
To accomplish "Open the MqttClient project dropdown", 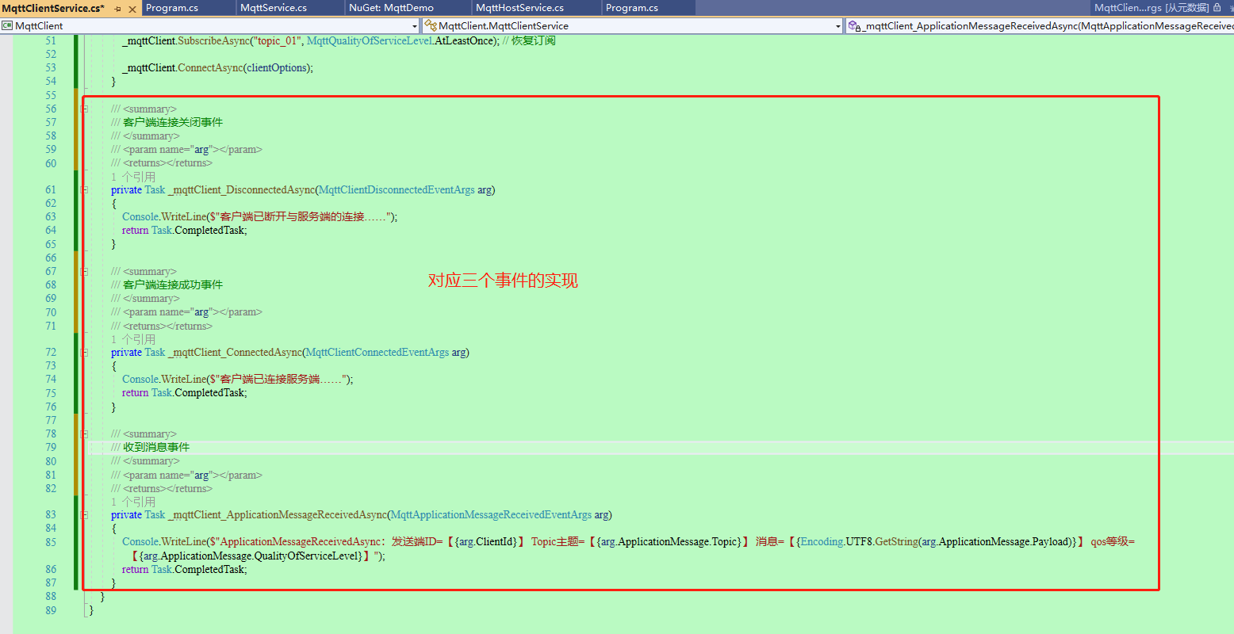I will pyautogui.click(x=210, y=26).
